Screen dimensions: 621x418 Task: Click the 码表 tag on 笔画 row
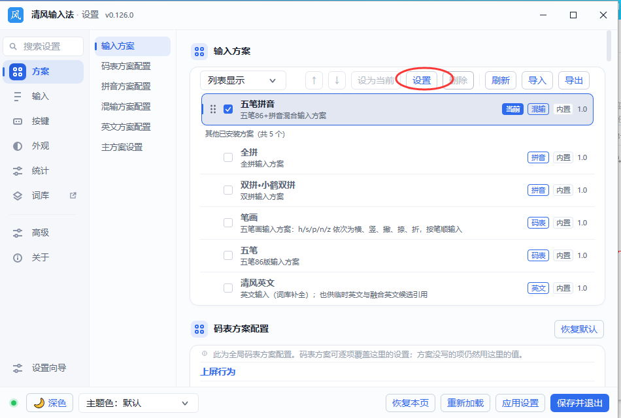[x=538, y=223]
